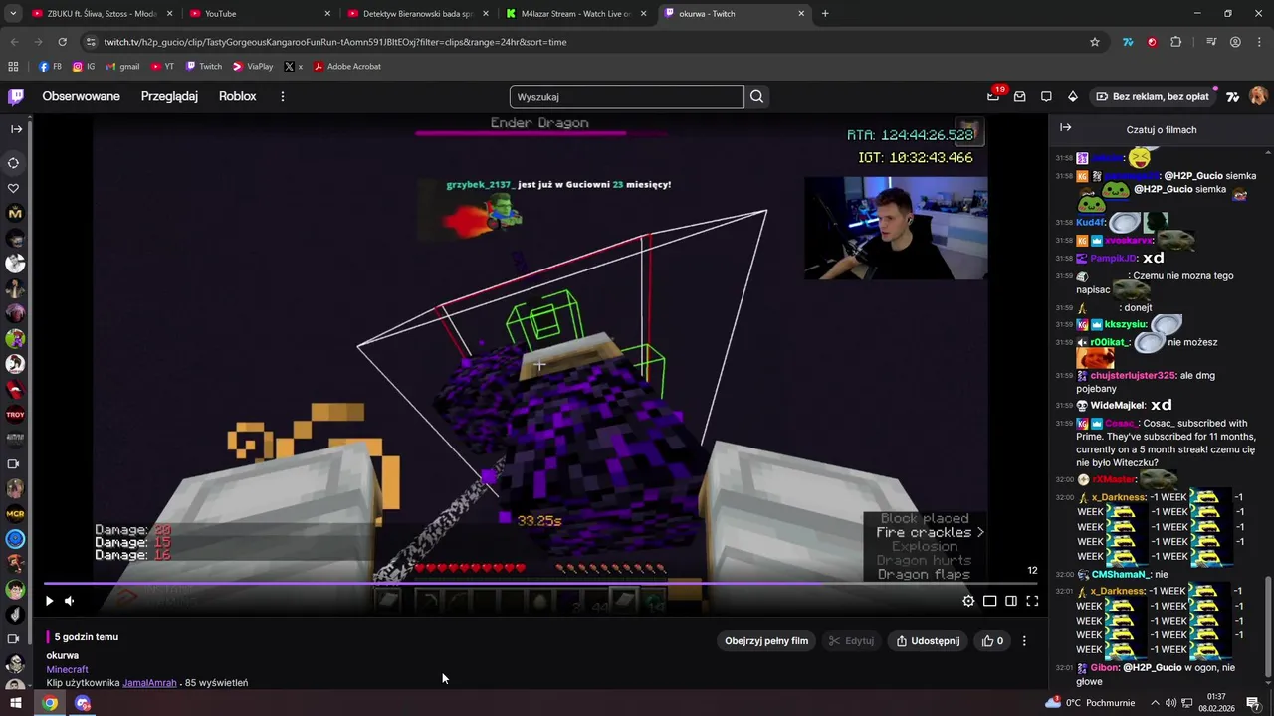Open the Windows notification center

1253,703
